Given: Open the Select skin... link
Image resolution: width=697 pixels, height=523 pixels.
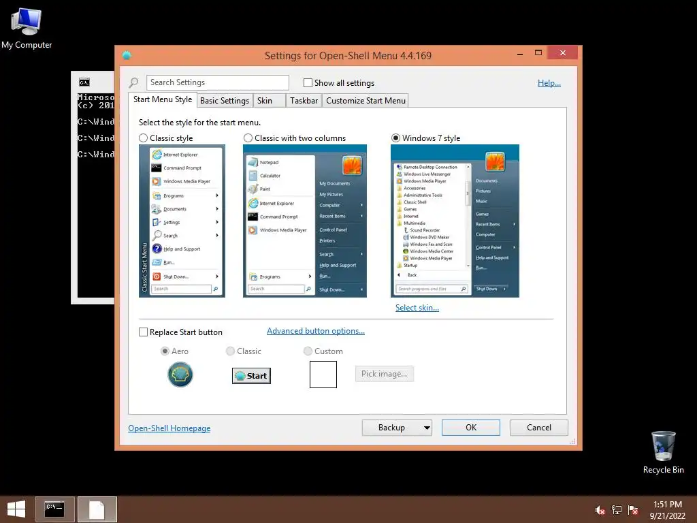Looking at the screenshot, I should (x=417, y=308).
